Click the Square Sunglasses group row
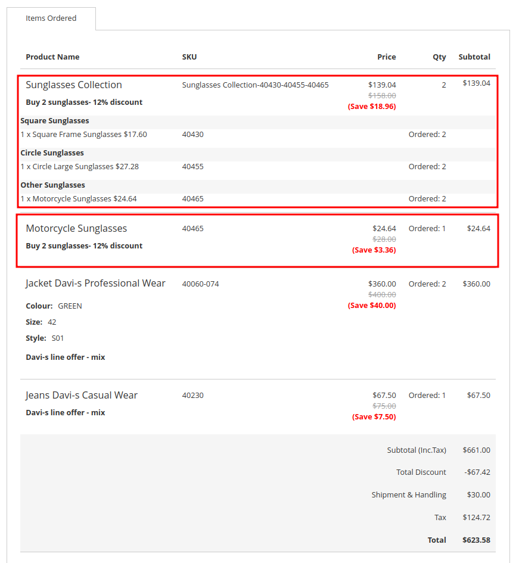This screenshot has width=519, height=563. [x=55, y=121]
